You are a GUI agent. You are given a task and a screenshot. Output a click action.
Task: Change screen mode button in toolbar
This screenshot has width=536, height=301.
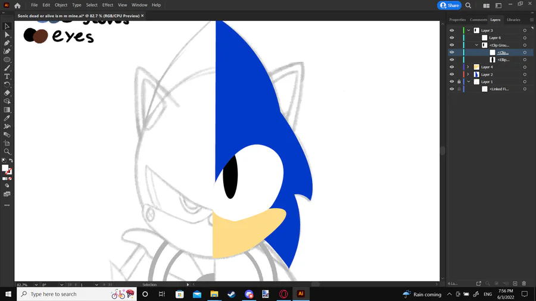[7, 194]
